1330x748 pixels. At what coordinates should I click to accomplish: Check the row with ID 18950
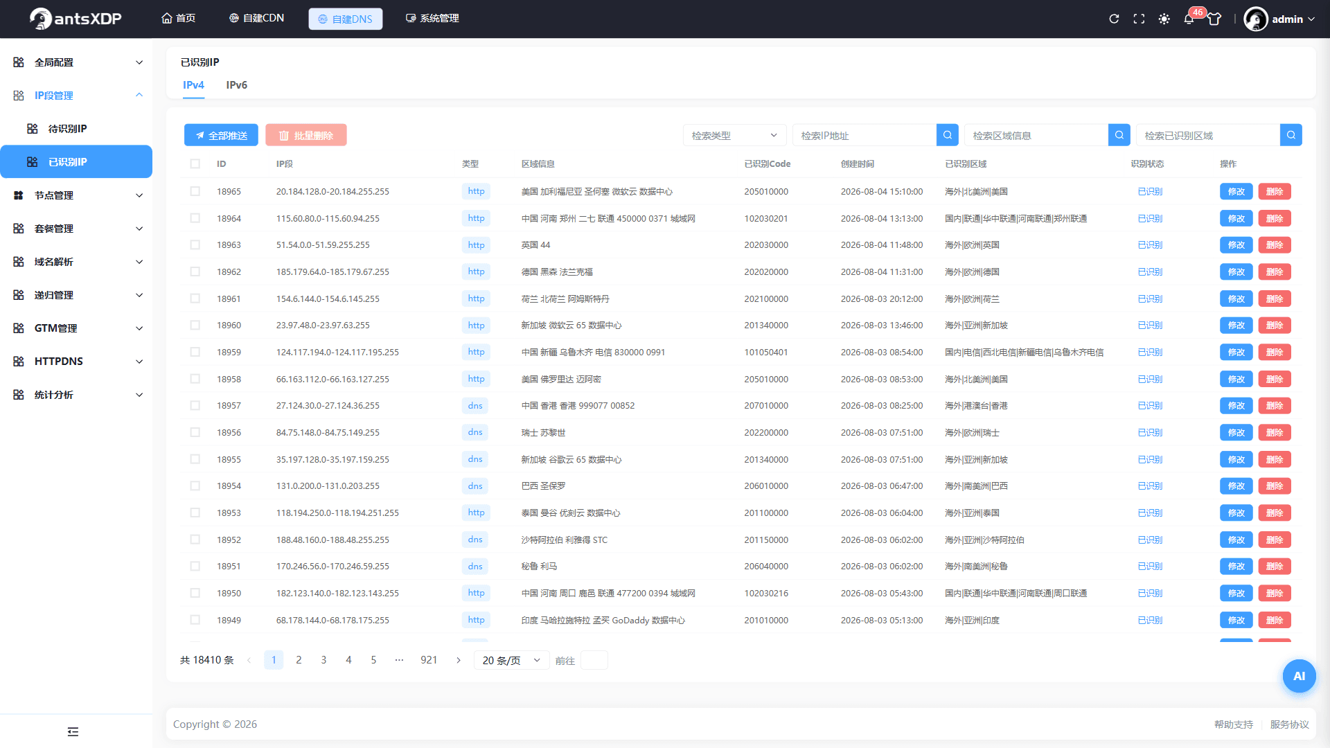(x=195, y=593)
